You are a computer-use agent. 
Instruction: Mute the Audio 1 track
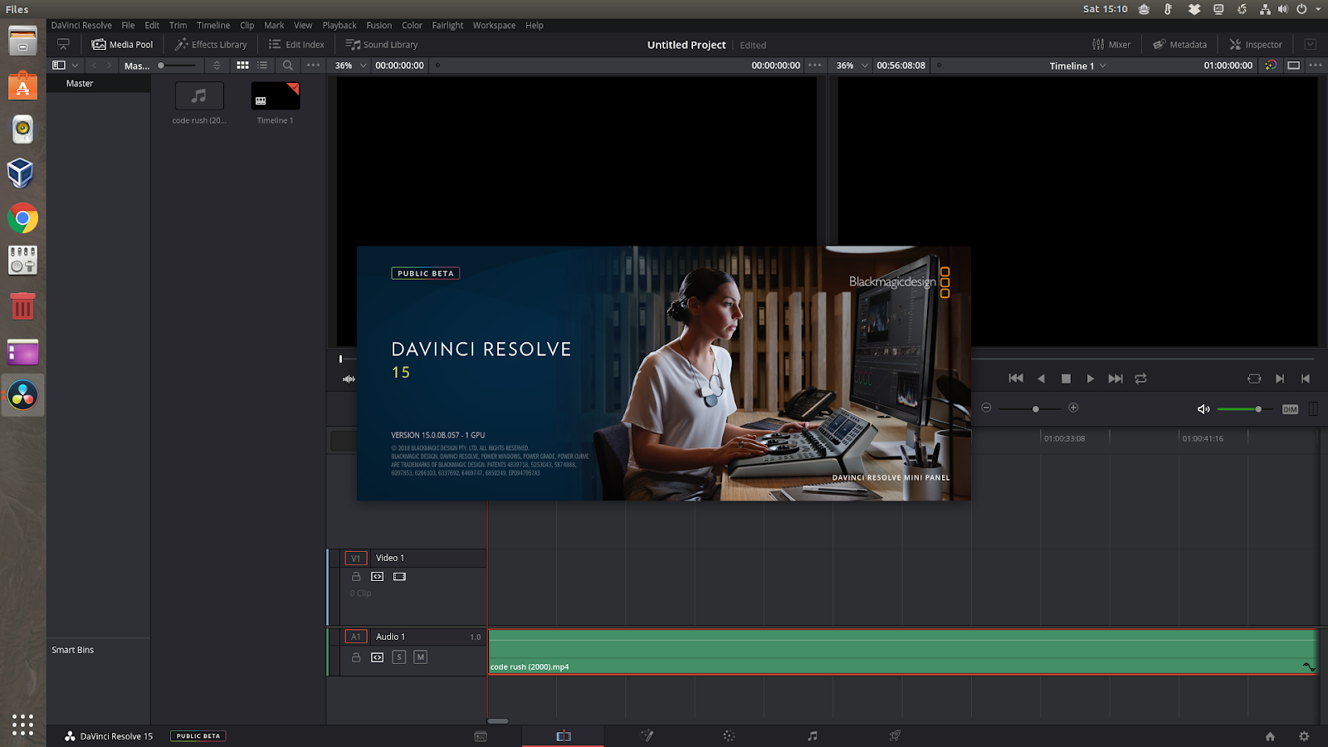421,657
